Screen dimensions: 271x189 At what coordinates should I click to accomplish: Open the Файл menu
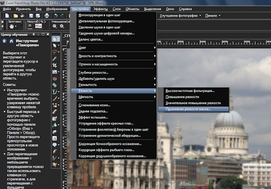click(x=7, y=9)
